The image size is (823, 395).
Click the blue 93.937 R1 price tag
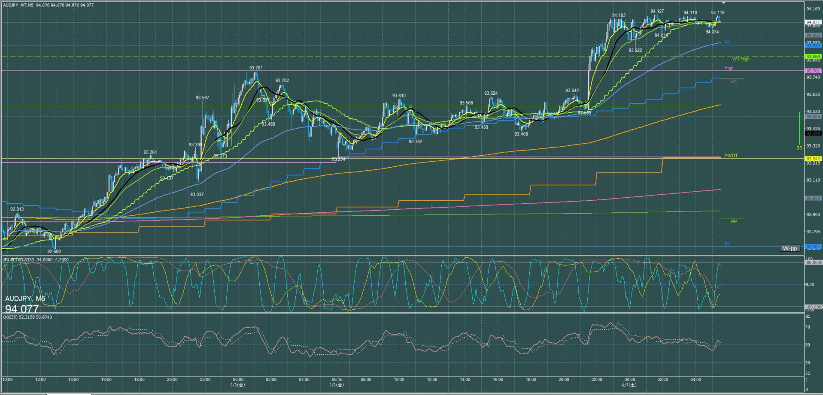click(x=813, y=45)
